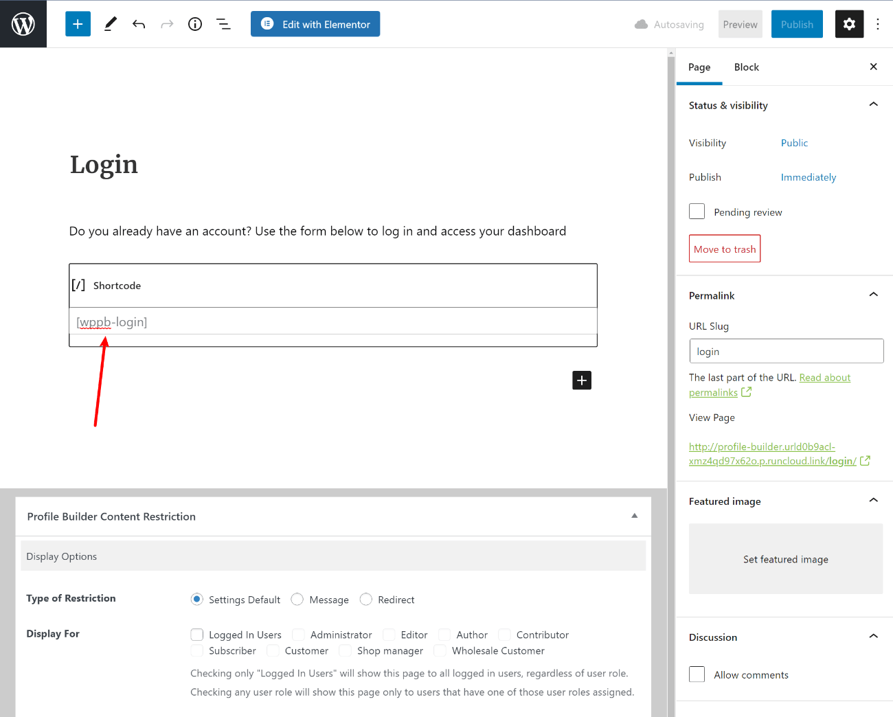Add a block with black plus button

click(x=582, y=380)
